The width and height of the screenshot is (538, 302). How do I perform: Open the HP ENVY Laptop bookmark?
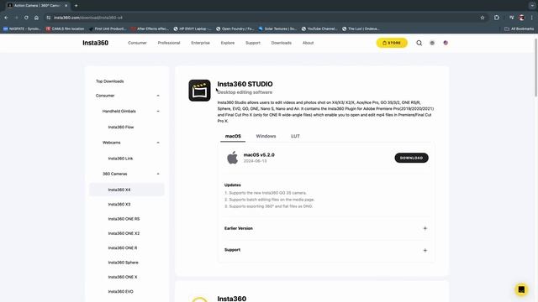pos(193,29)
